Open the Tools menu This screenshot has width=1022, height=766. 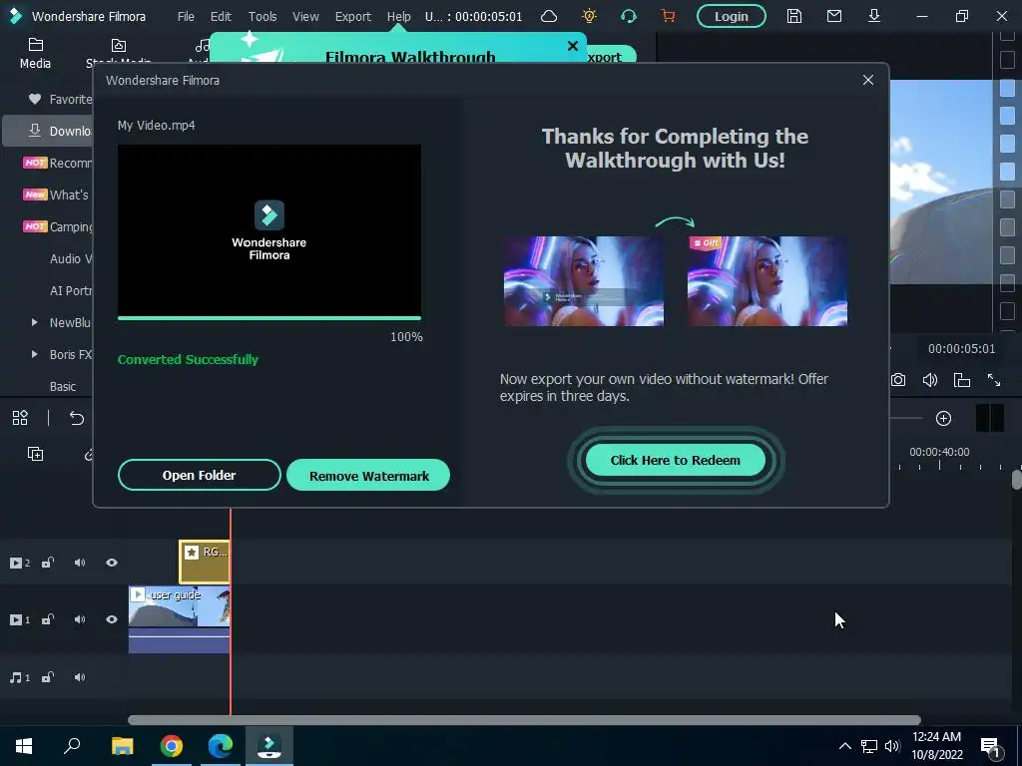coord(262,16)
